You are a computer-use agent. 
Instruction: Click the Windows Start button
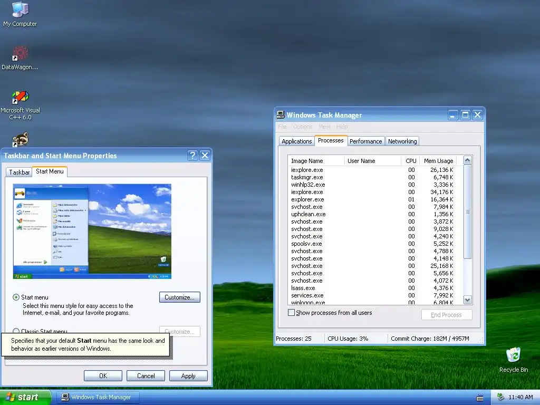(x=25, y=397)
